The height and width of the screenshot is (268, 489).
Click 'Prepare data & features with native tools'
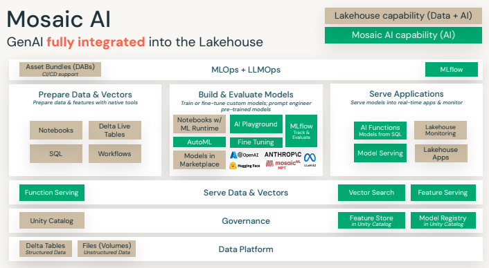tap(85, 103)
